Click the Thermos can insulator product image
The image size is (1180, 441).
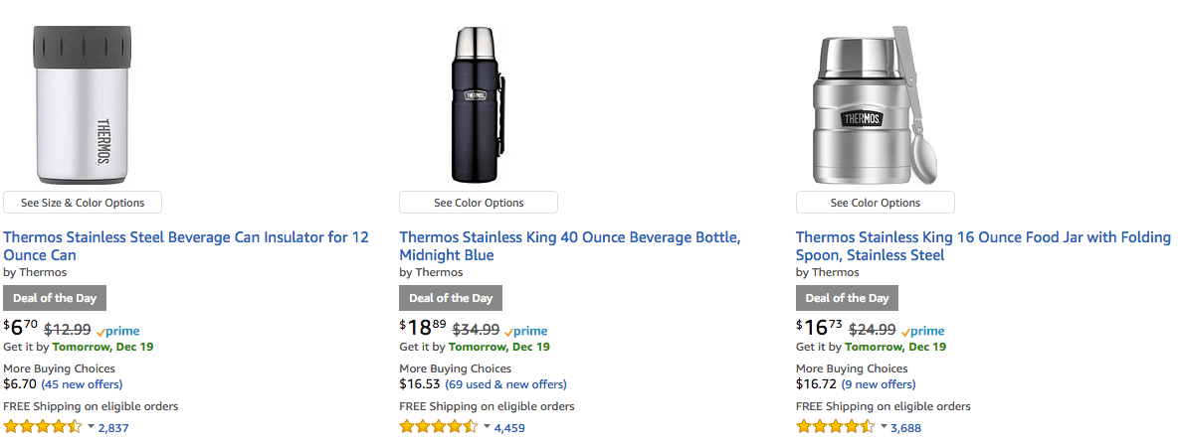point(82,105)
